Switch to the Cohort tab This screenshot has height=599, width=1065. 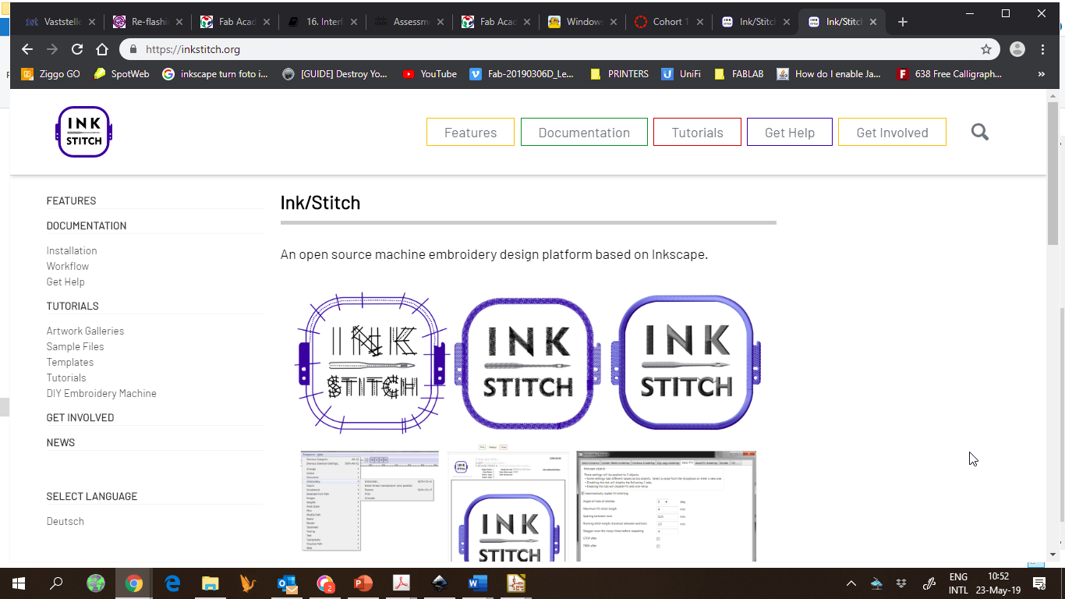670,22
